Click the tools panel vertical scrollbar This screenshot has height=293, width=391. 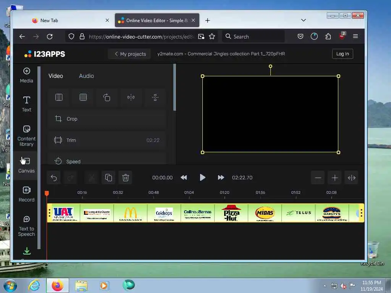(174, 87)
